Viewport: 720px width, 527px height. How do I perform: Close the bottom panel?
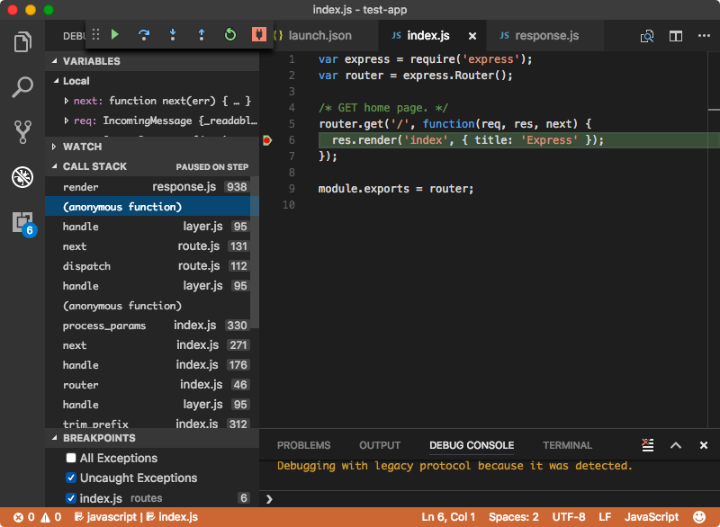(x=704, y=445)
